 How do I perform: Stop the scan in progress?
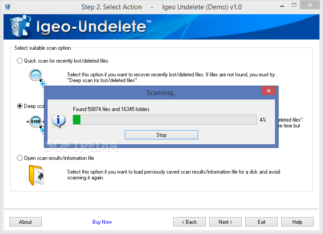pyautogui.click(x=161, y=135)
